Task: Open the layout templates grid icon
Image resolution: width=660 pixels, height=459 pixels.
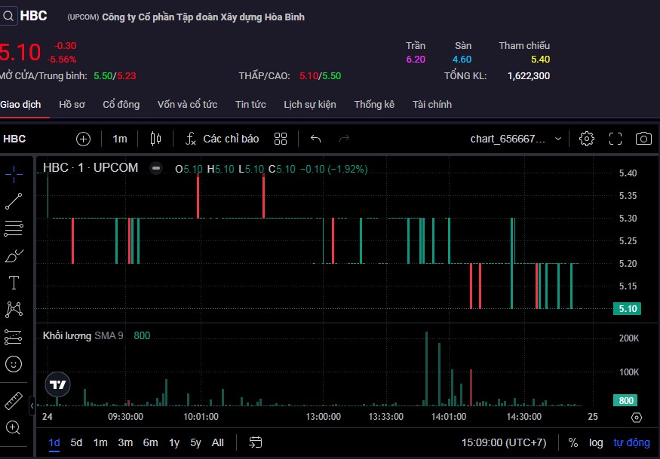Action: pyautogui.click(x=281, y=139)
